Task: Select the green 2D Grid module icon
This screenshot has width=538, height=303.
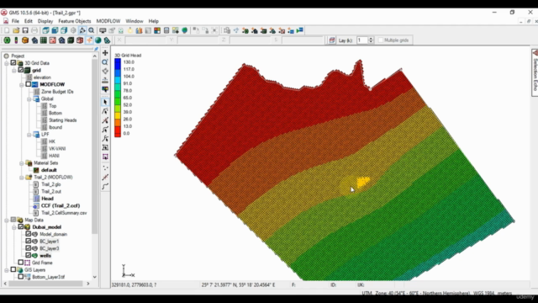Action: tap(44, 40)
